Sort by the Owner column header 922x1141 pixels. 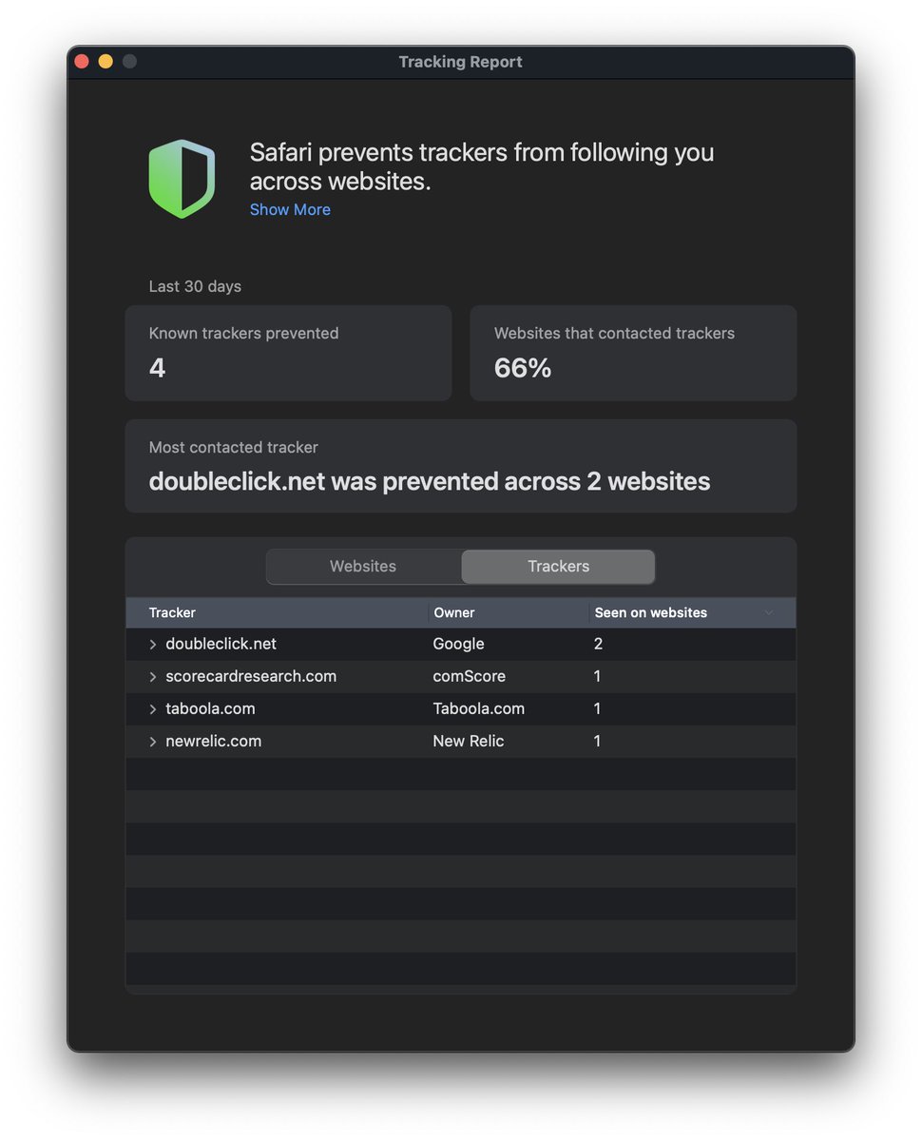click(x=509, y=613)
